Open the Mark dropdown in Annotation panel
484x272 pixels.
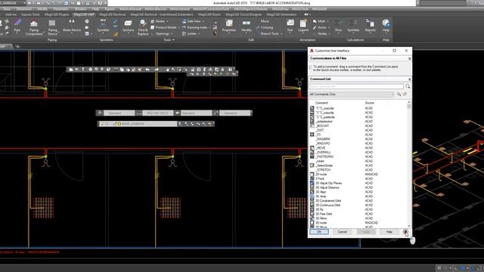coord(321,21)
